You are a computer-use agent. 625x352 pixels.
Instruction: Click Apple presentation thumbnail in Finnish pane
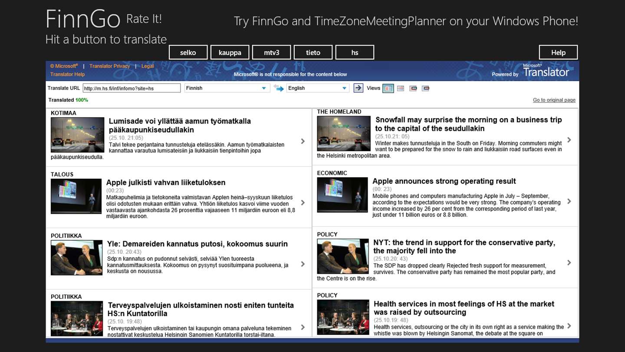click(x=76, y=196)
